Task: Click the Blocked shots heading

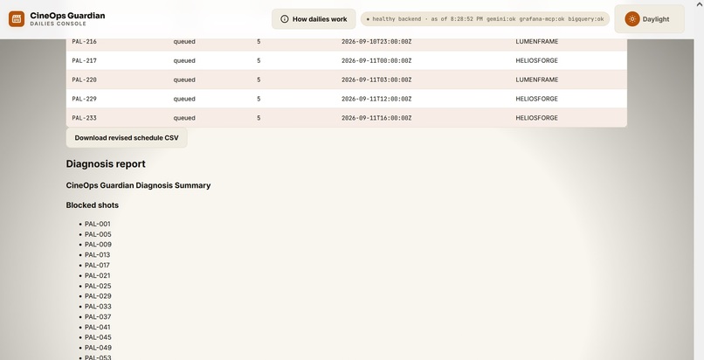Action: coord(92,205)
